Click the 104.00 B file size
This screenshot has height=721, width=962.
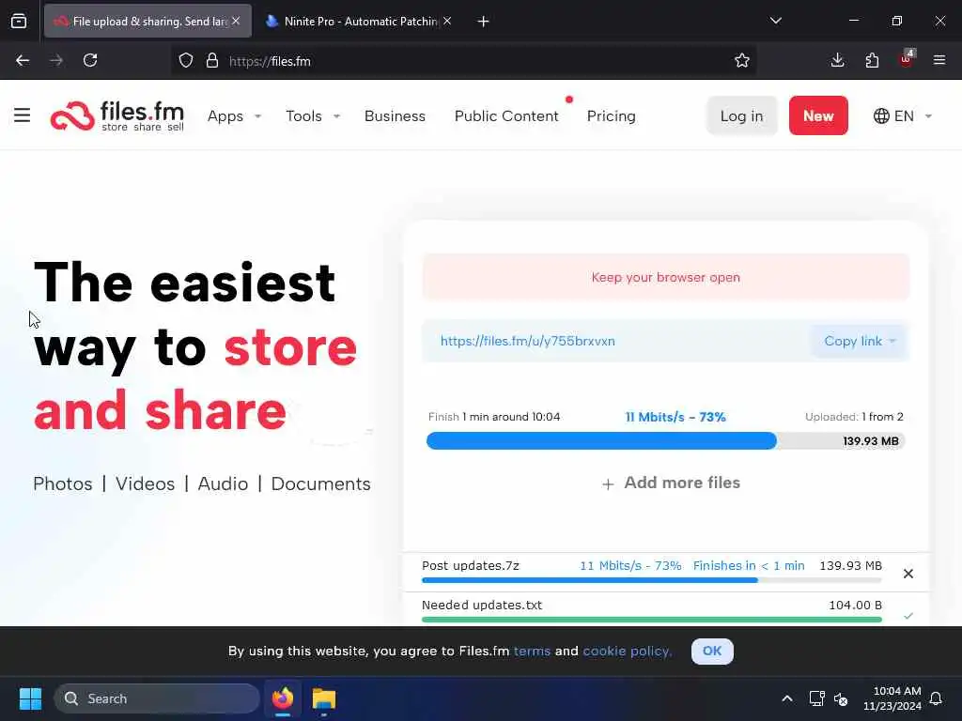tap(855, 606)
